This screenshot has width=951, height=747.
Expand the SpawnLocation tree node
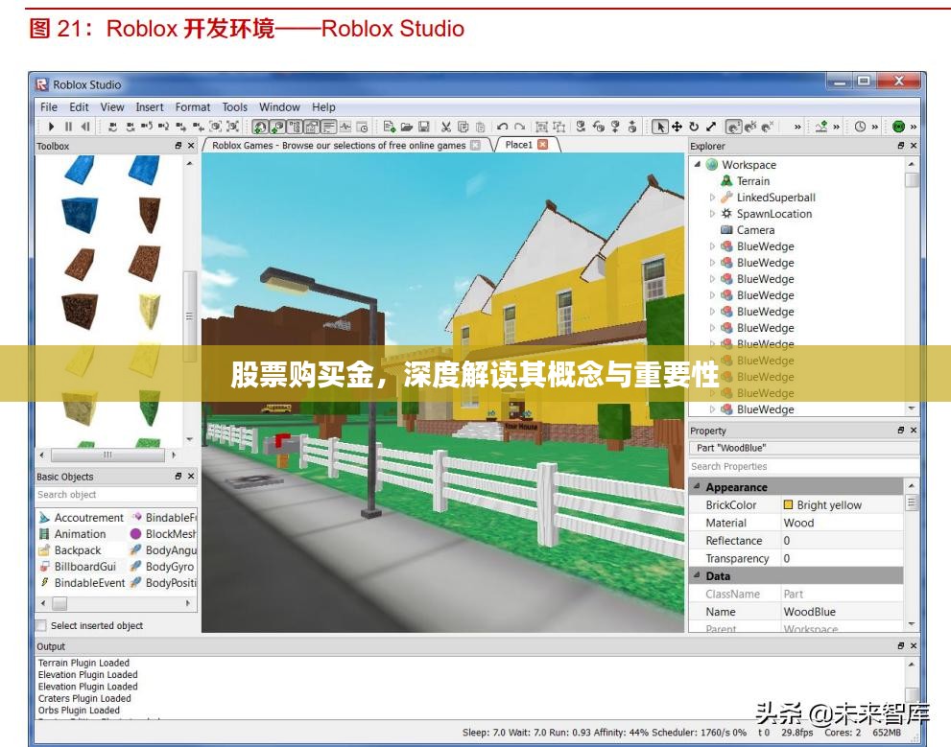click(712, 213)
